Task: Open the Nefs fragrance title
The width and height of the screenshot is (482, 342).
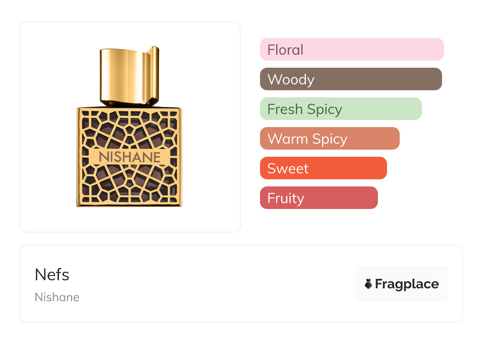Action: tap(52, 275)
